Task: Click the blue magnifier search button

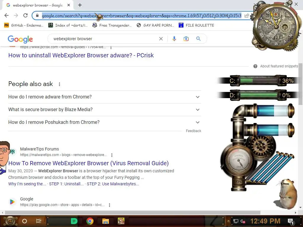Action: point(198,39)
